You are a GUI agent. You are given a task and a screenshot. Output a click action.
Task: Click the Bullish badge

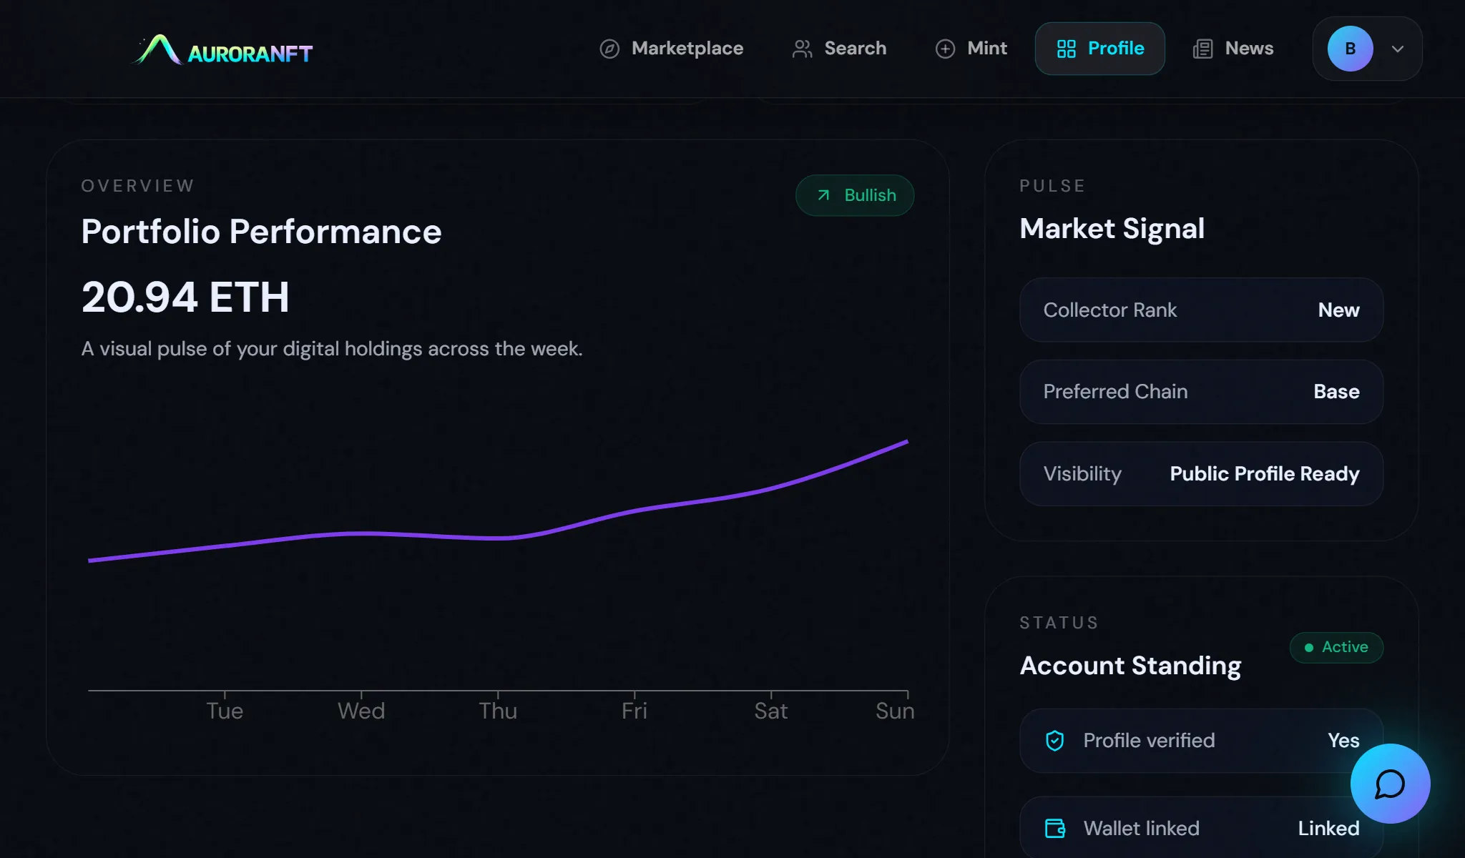(x=855, y=195)
